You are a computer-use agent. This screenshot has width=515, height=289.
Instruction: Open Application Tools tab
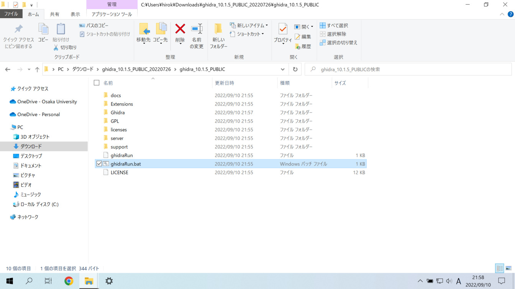(112, 14)
